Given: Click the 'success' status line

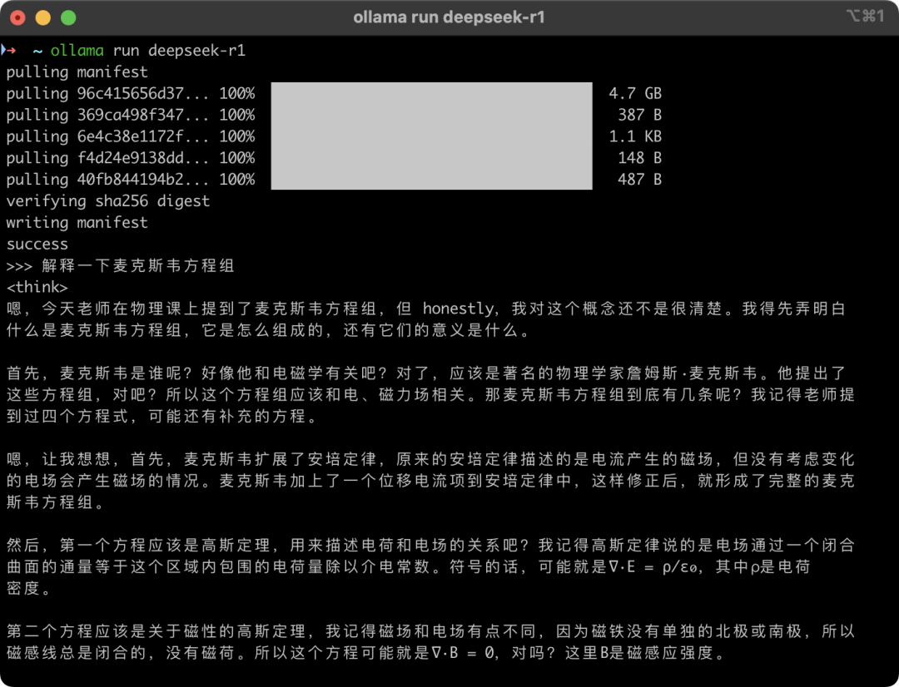Looking at the screenshot, I should click(x=37, y=245).
